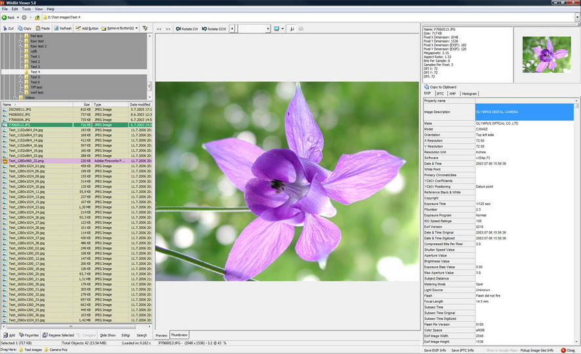Click the Copy toolbar icon
The width and height of the screenshot is (581, 354).
(20, 28)
